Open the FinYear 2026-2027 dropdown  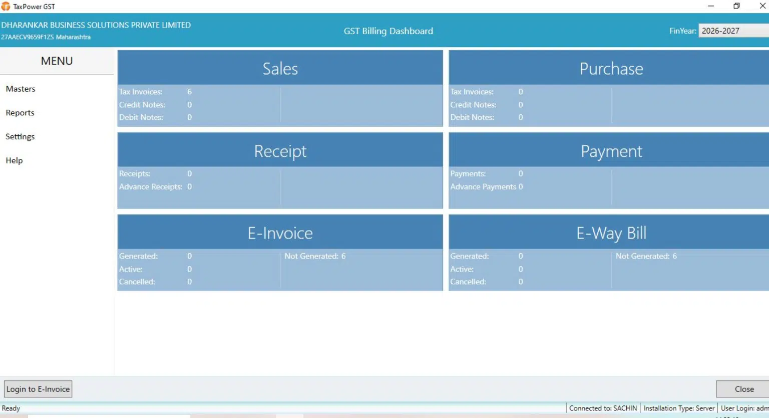733,31
